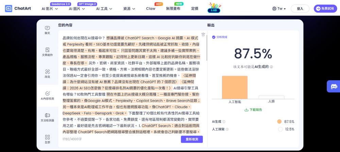Click the 人工智能 orange chart bar
Viewport: 340px width, 152px height.
pyautogui.click(x=235, y=87)
